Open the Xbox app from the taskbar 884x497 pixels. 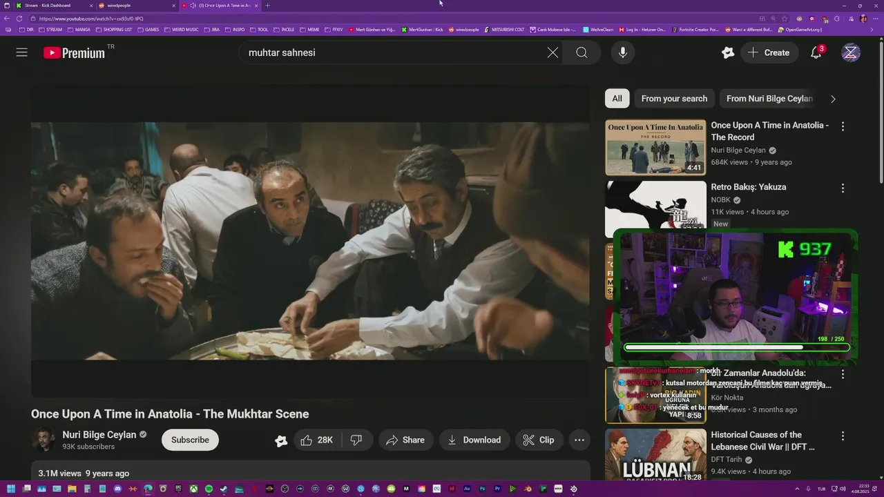tap(193, 489)
